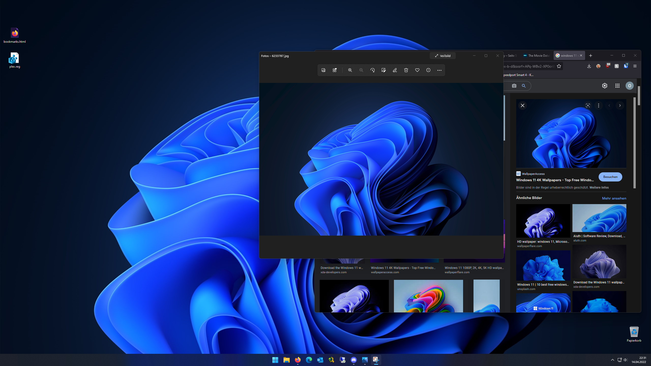This screenshot has width=651, height=366.
Task: Click the zoom in magnifier icon
Action: click(x=350, y=70)
